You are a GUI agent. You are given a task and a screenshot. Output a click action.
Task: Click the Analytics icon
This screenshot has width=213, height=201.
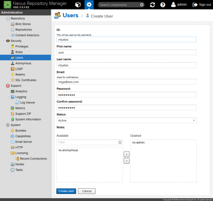point(12,91)
